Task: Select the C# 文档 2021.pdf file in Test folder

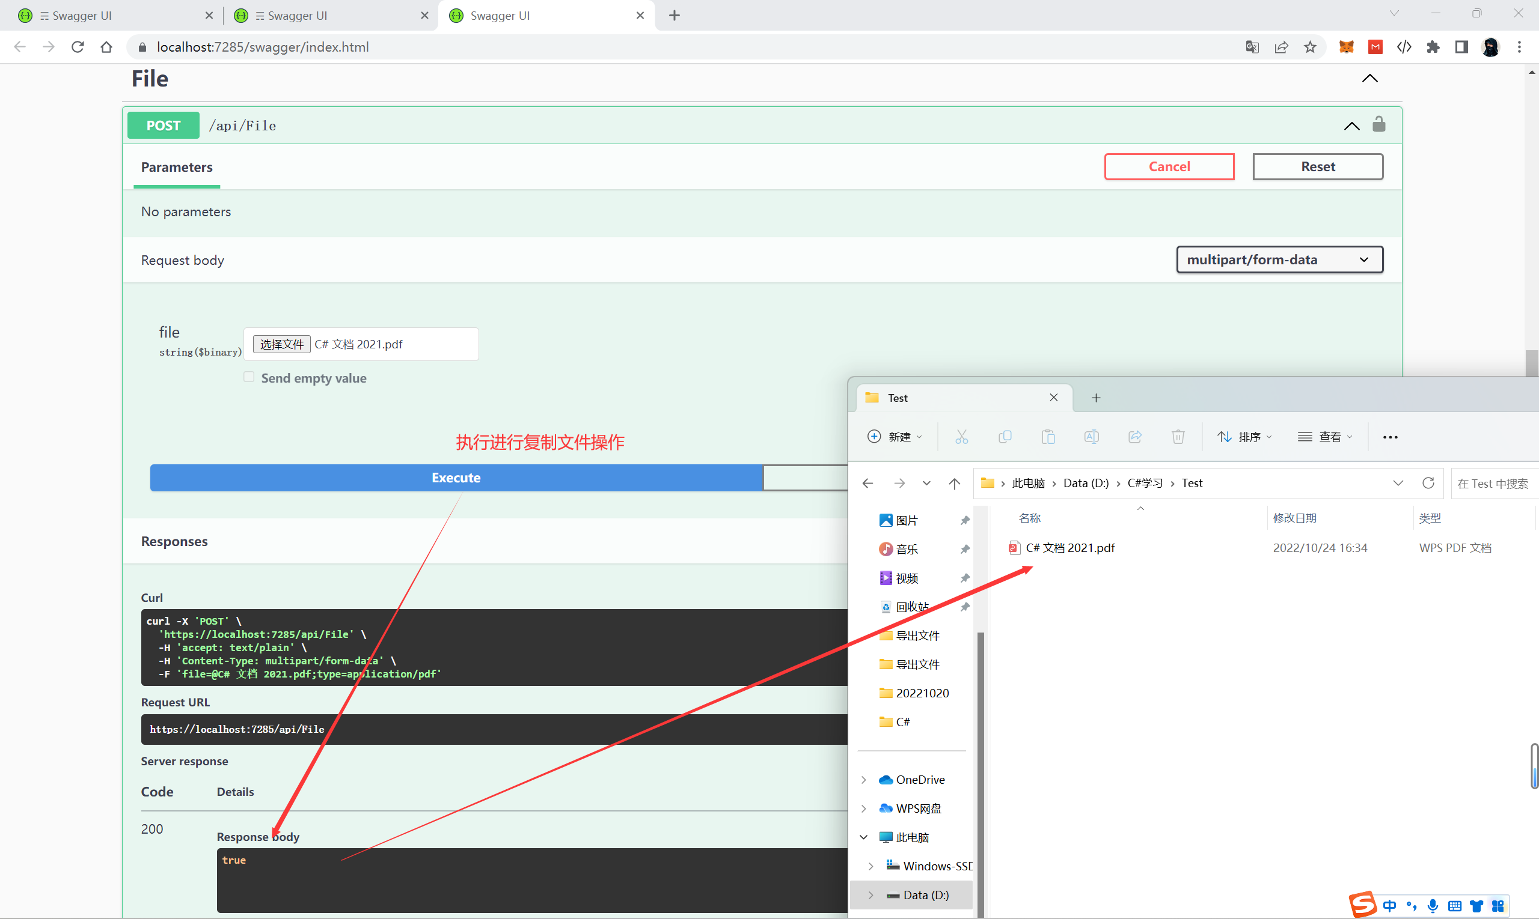Action: point(1070,548)
